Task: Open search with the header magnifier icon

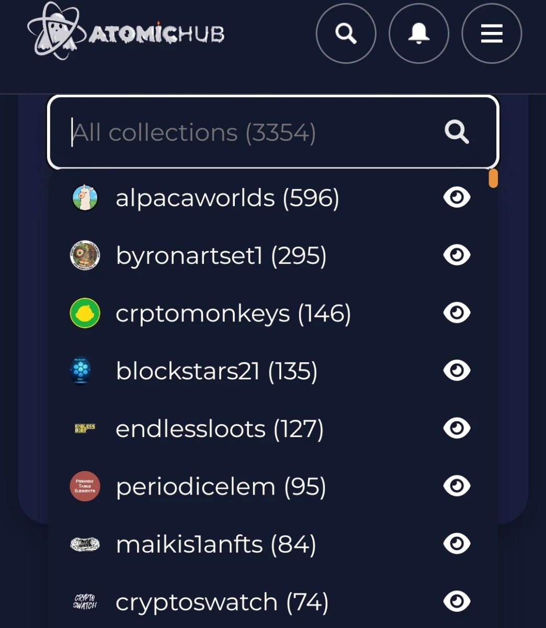Action: coord(346,33)
